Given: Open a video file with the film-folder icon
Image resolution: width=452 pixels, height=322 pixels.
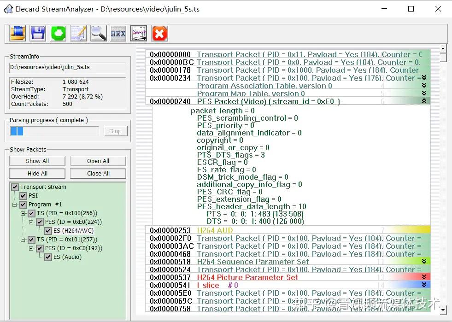Looking at the screenshot, I should pos(18,33).
